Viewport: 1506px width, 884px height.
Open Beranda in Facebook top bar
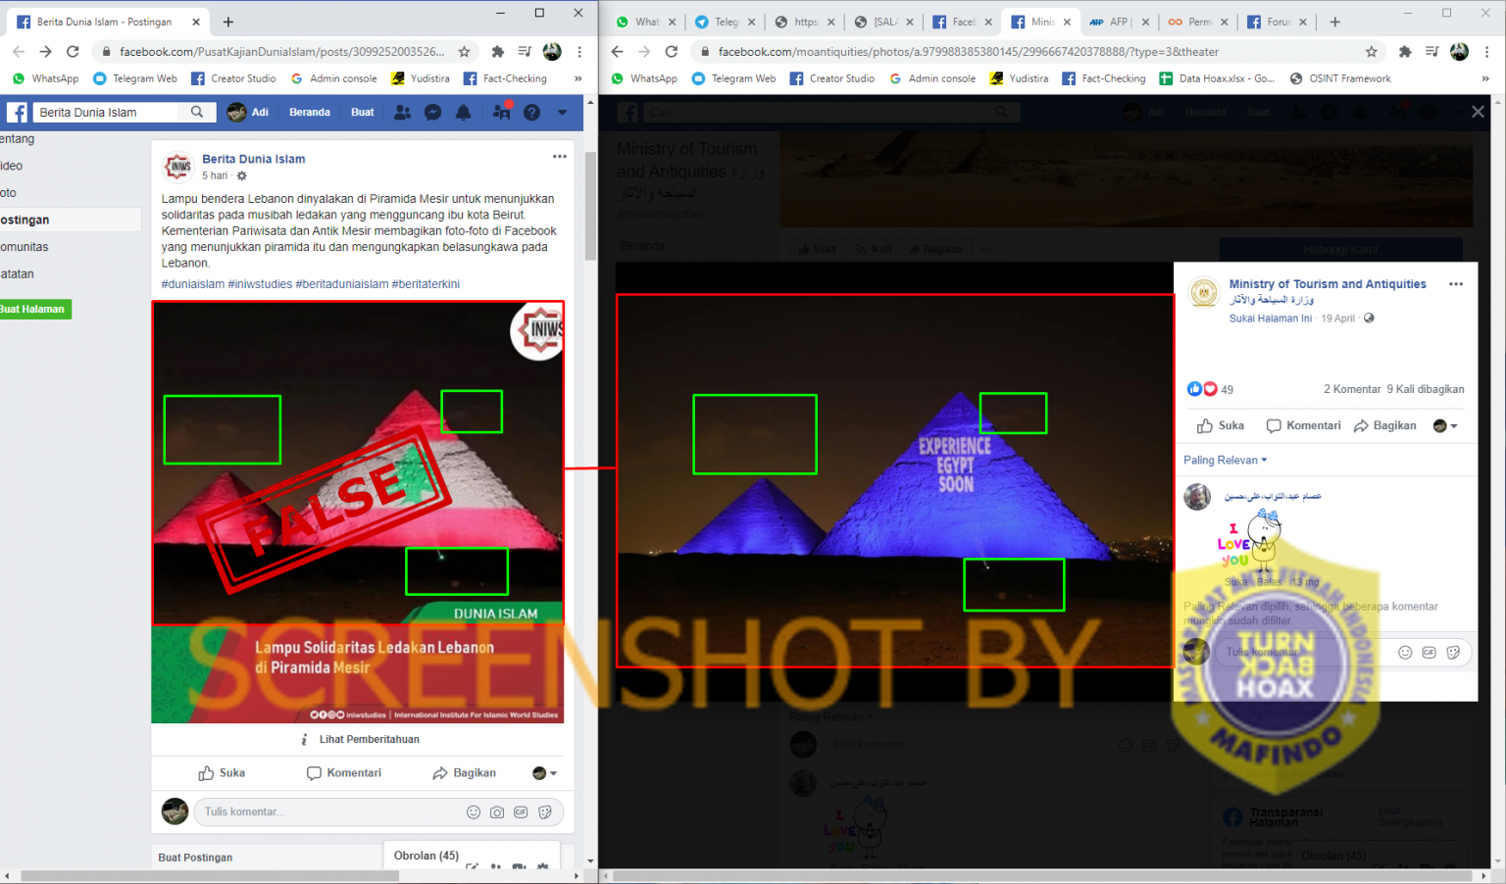310,113
